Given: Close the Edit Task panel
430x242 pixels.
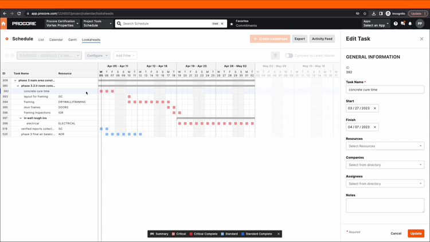Looking at the screenshot, I should point(421,38).
